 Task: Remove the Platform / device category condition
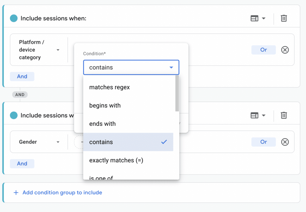(285, 50)
